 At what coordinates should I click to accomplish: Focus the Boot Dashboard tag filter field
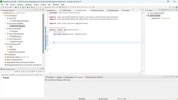[x=22, y=75]
